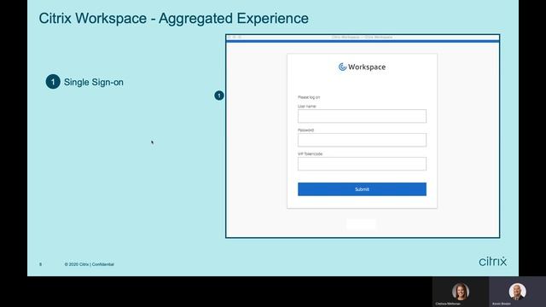This screenshot has height=307, width=546.
Task: Click the Password input field
Action: pos(362,140)
